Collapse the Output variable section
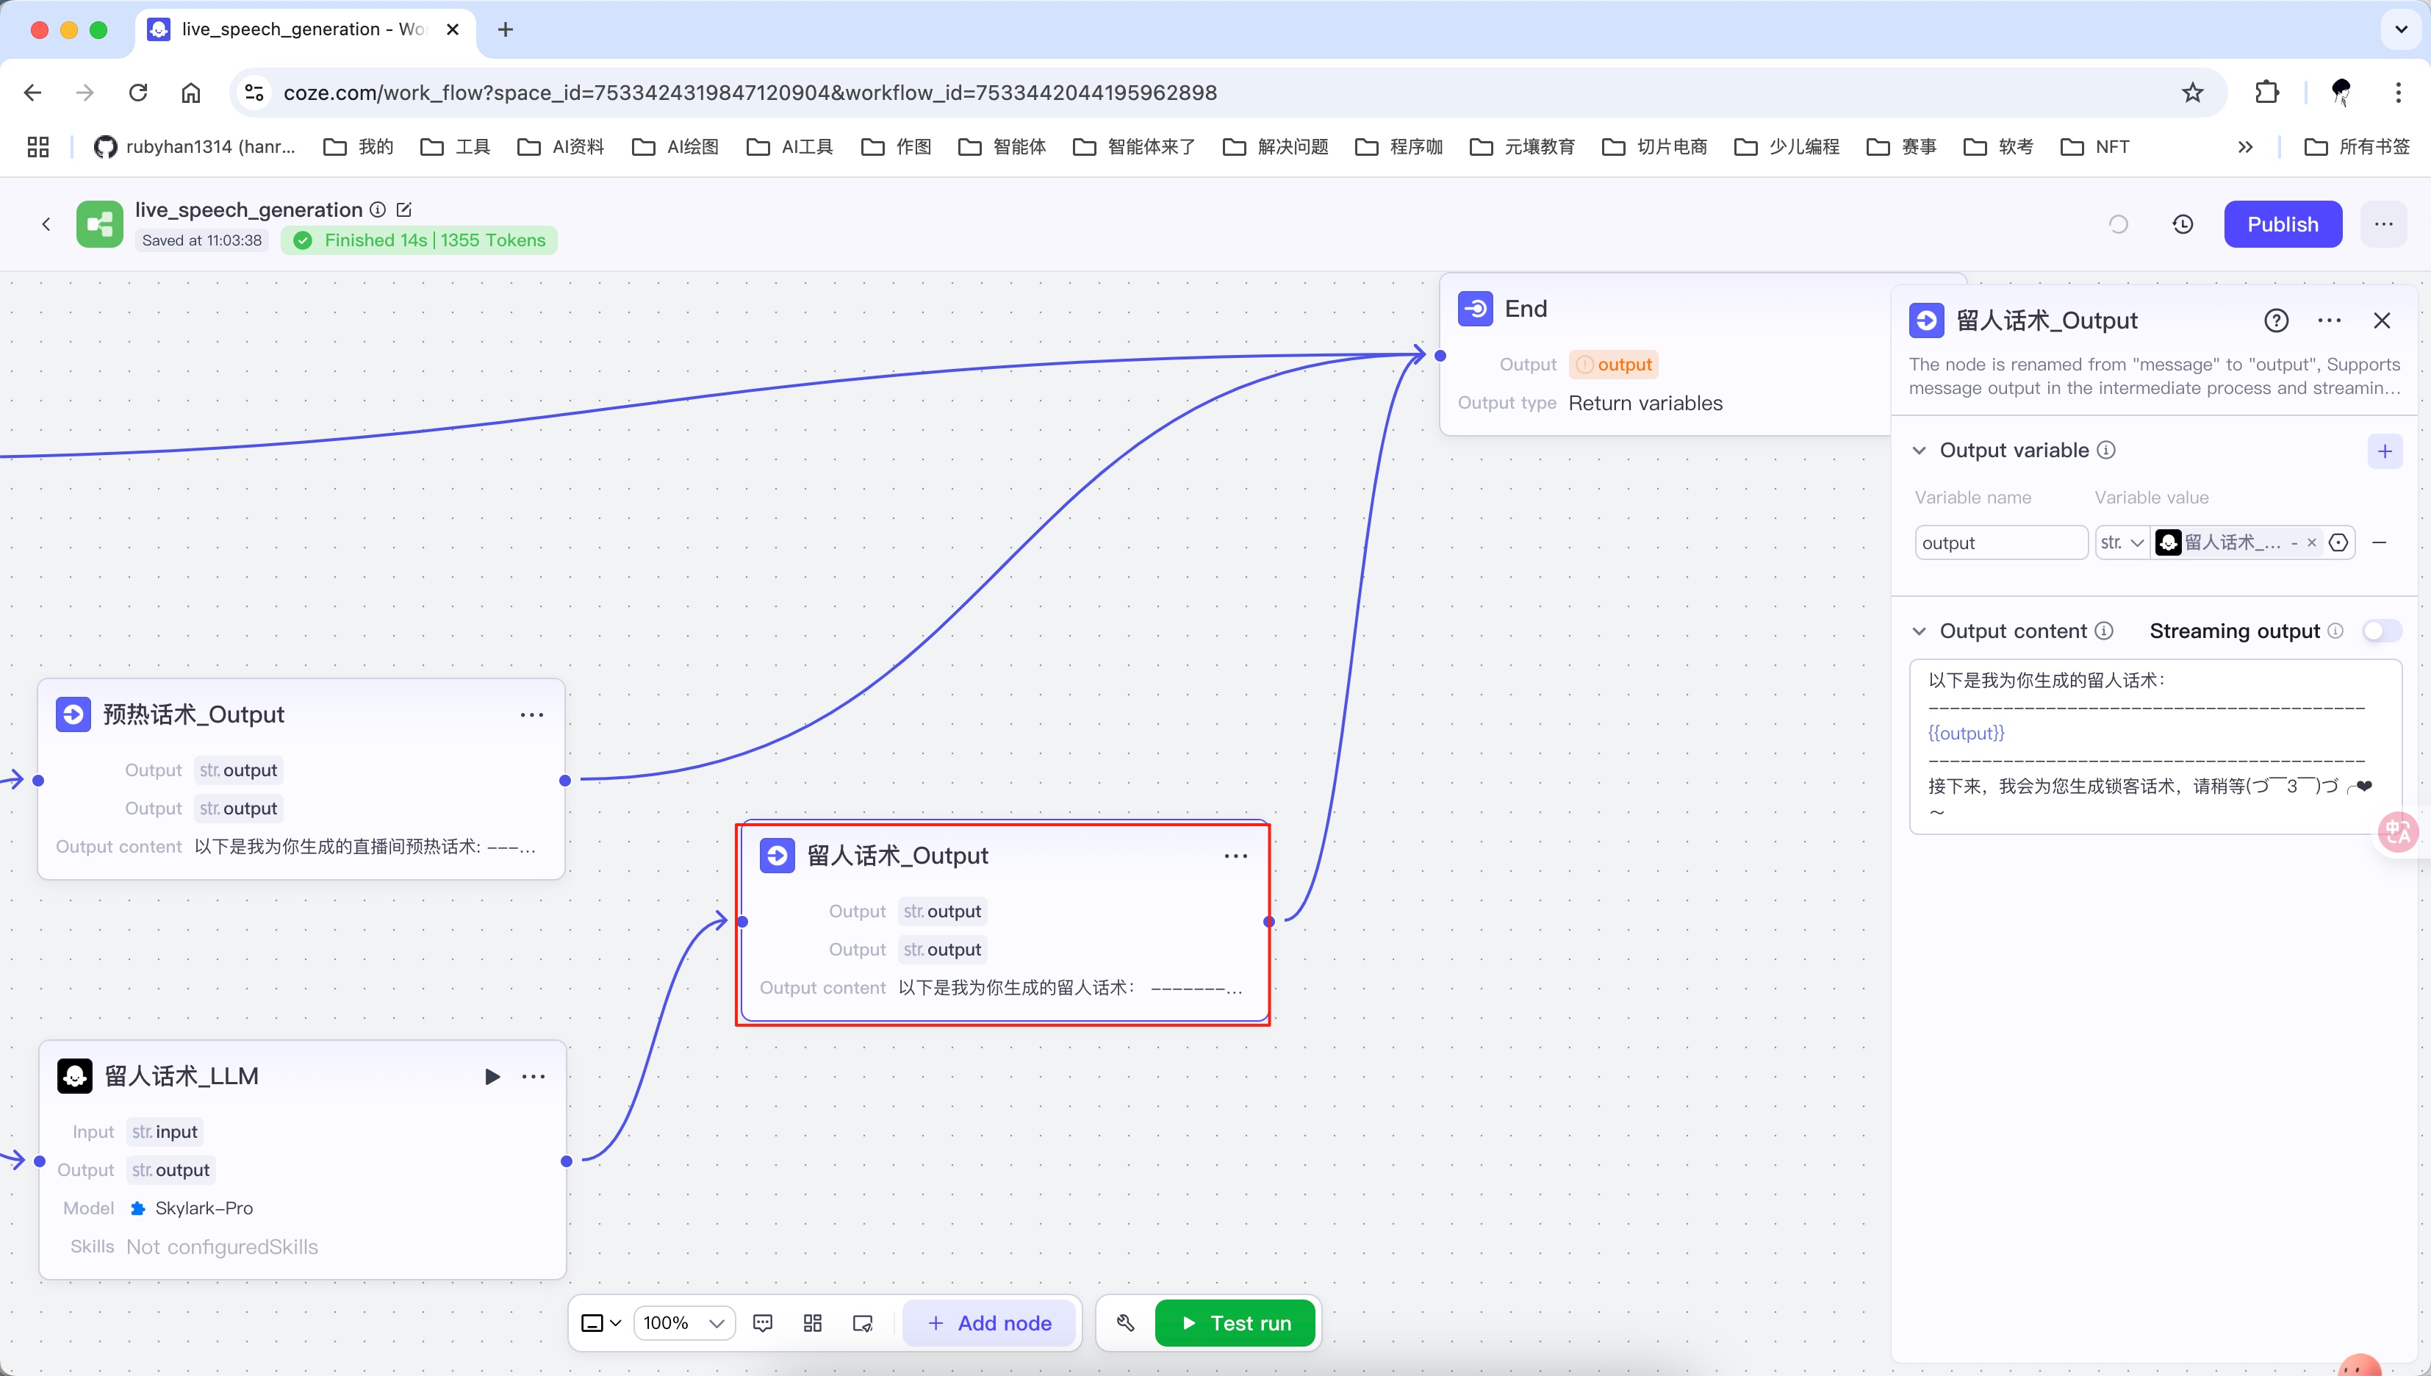This screenshot has width=2431, height=1376. click(1919, 451)
